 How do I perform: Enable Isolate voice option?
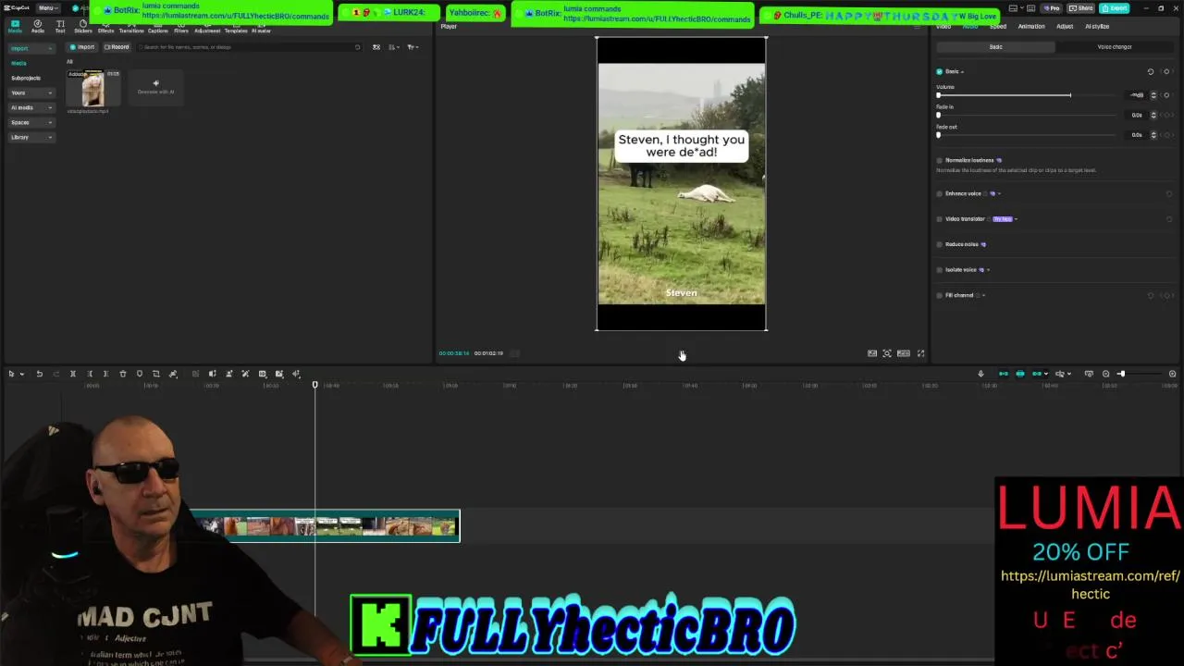(x=940, y=270)
